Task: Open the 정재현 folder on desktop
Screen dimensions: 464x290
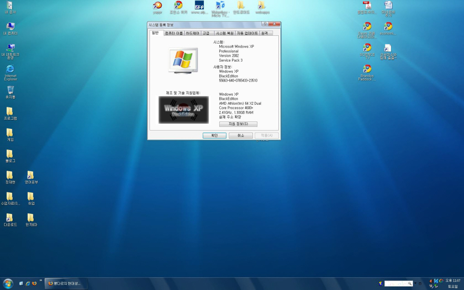Action: pyautogui.click(x=10, y=178)
